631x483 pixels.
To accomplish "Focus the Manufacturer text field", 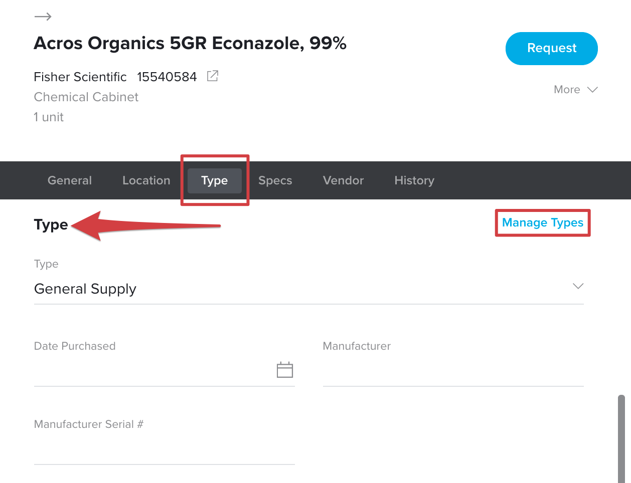I will (453, 371).
